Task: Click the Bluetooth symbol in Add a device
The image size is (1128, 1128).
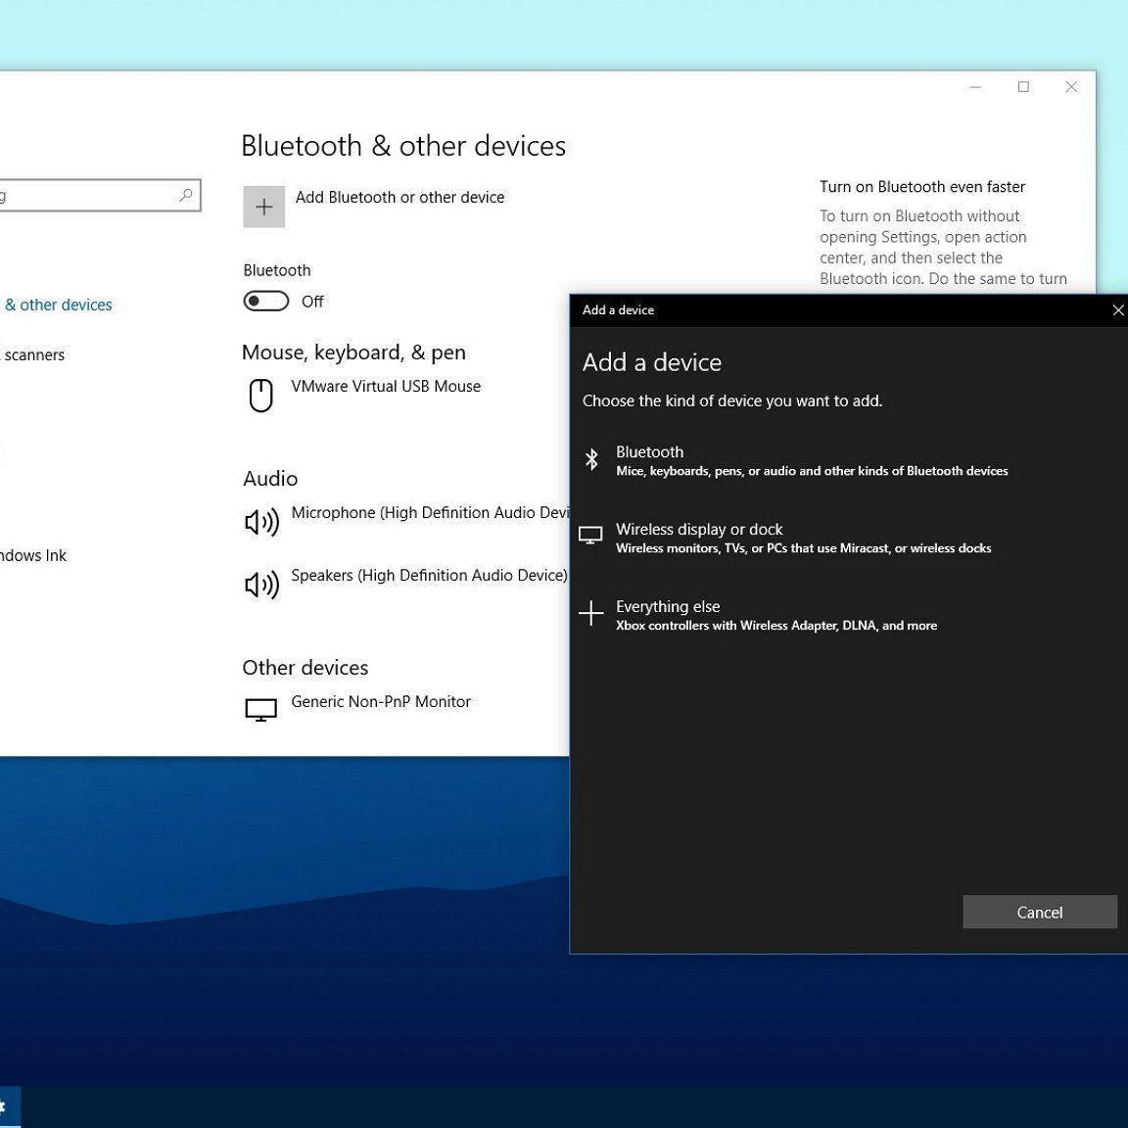Action: click(x=591, y=459)
